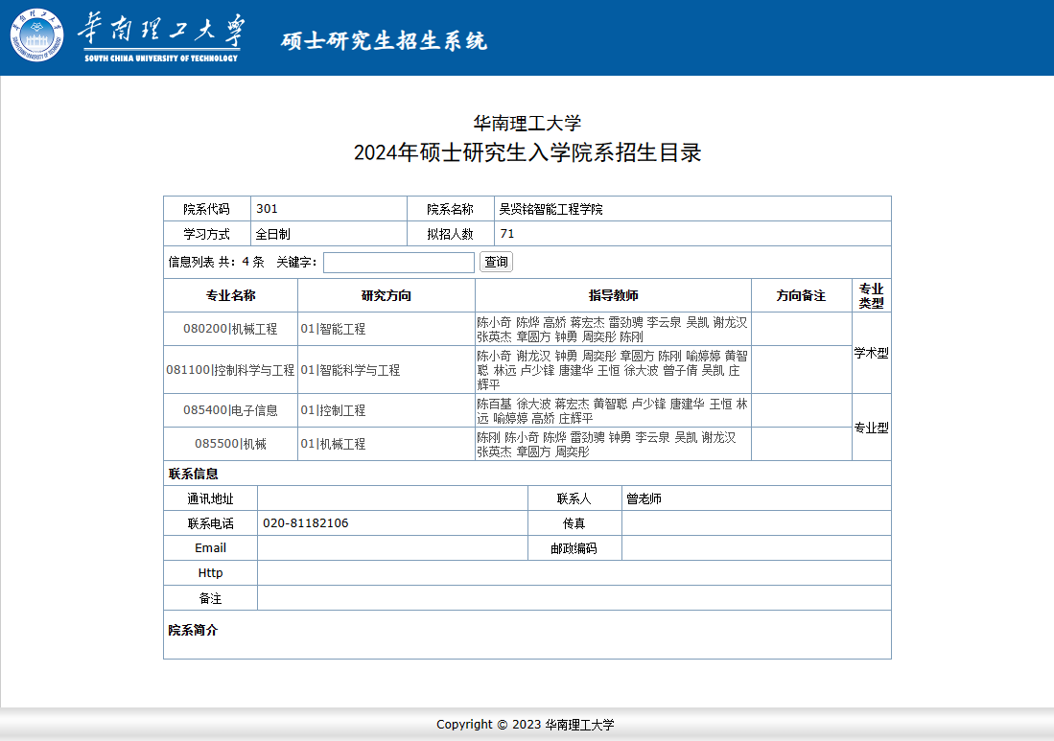Click the 01|控制工程 research direction cell
This screenshot has width=1054, height=741.
point(386,410)
